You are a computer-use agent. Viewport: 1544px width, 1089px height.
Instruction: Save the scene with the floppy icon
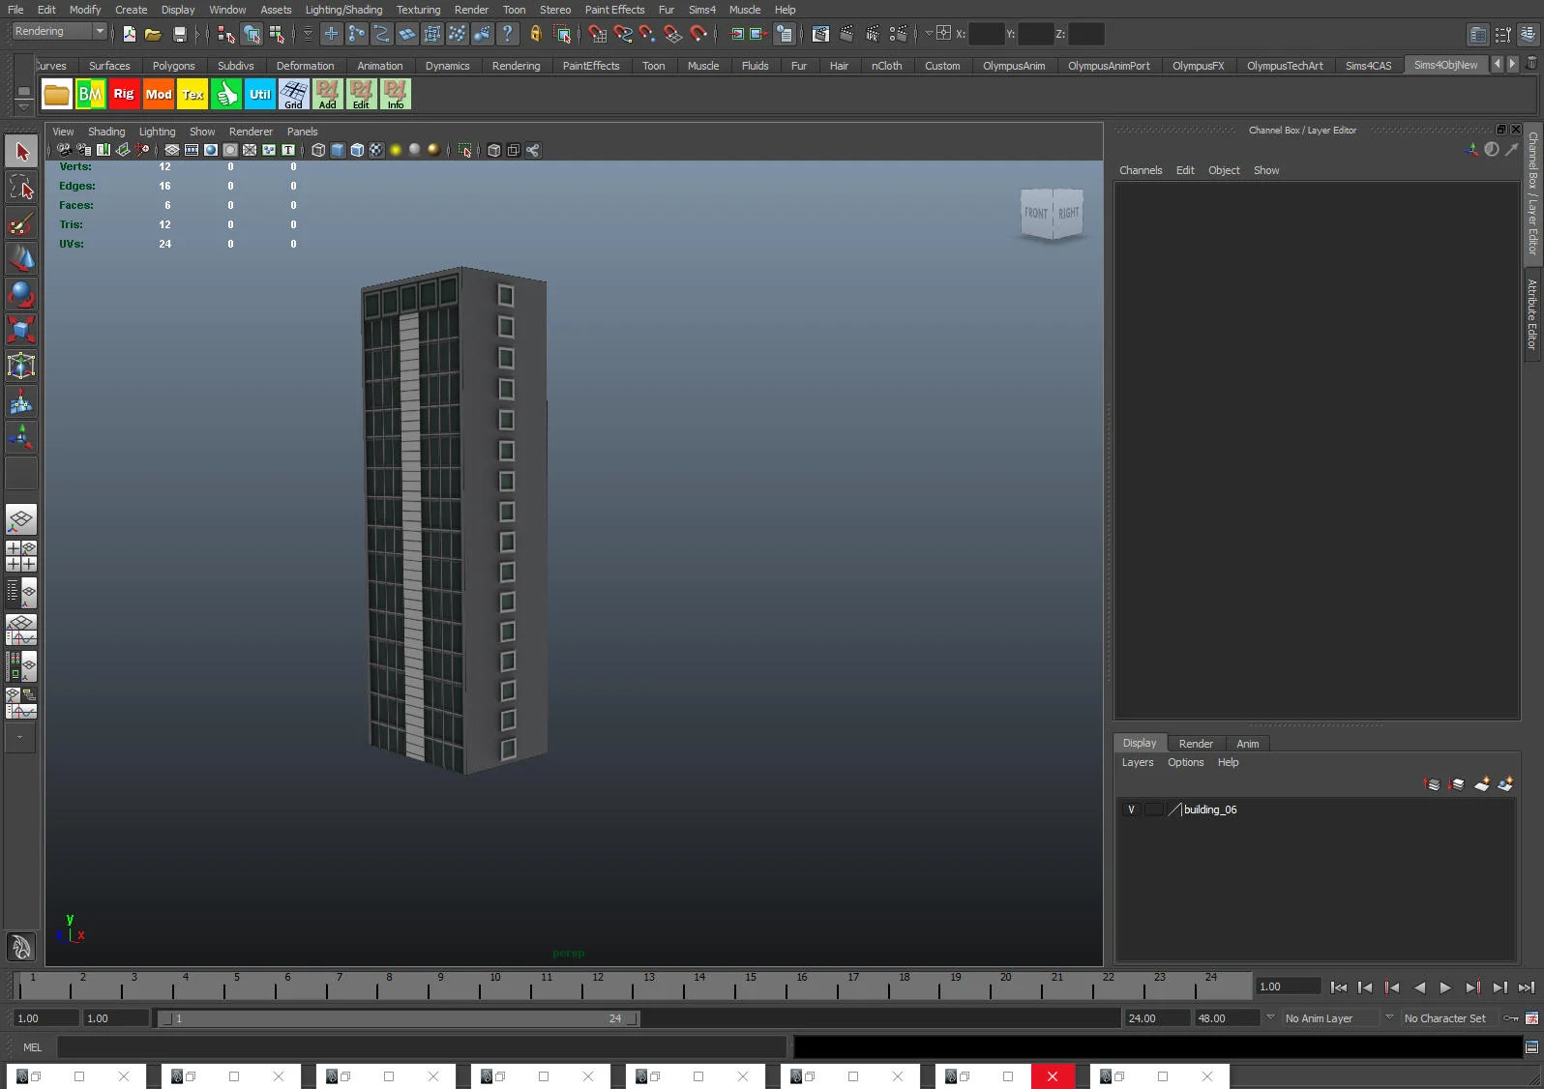pyautogui.click(x=179, y=34)
